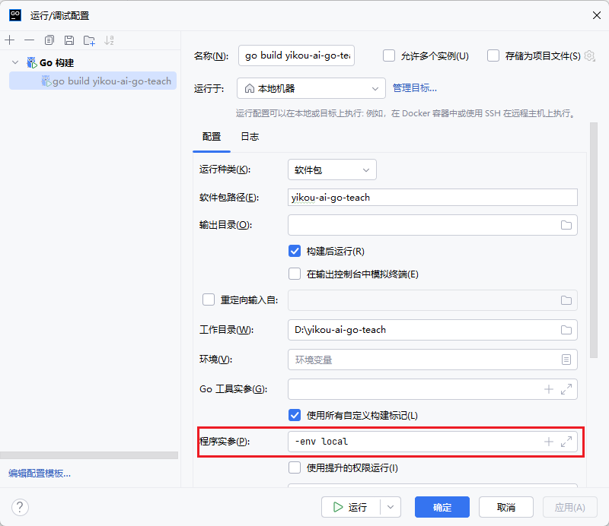The height and width of the screenshot is (526, 609).
Task: Add a new run configuration with plus icon
Action: (9, 40)
